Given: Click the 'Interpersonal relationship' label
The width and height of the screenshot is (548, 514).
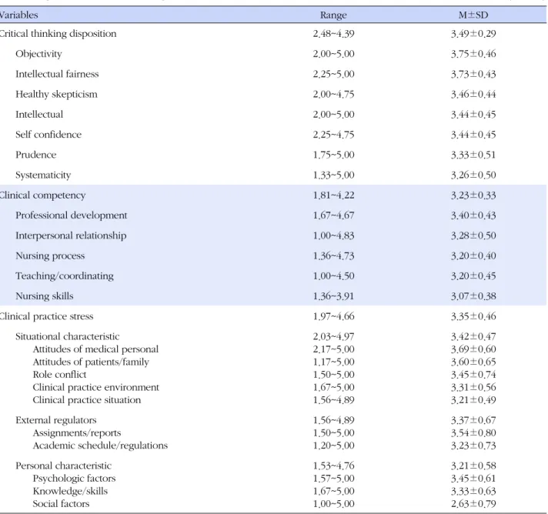Looking at the screenshot, I should pyautogui.click(x=71, y=235).
